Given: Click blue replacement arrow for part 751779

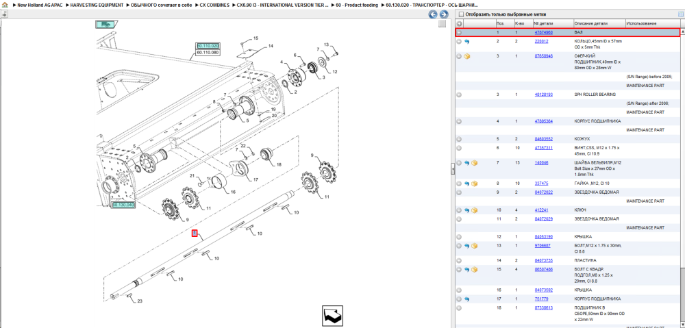Looking at the screenshot, I should pyautogui.click(x=466, y=299).
